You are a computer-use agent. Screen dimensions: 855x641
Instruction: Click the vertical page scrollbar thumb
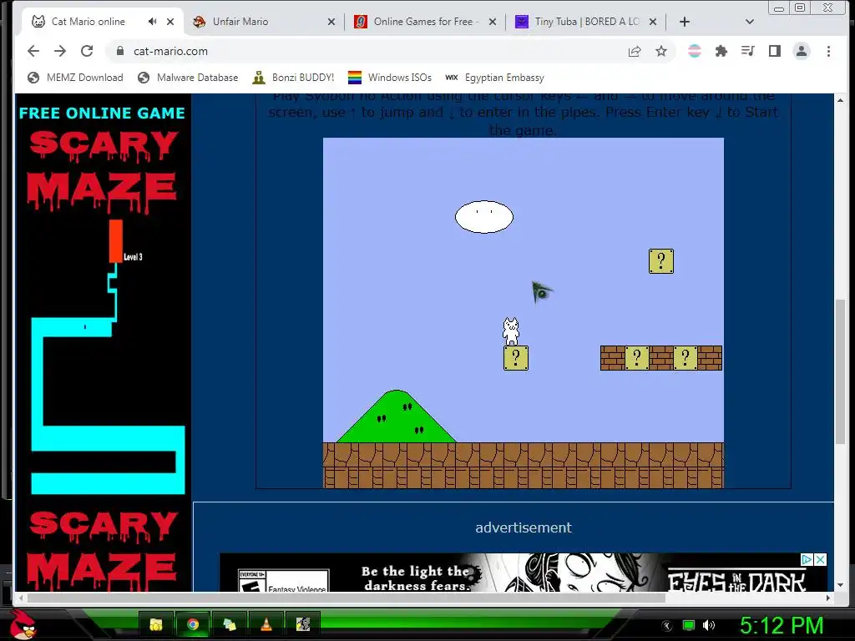(840, 371)
